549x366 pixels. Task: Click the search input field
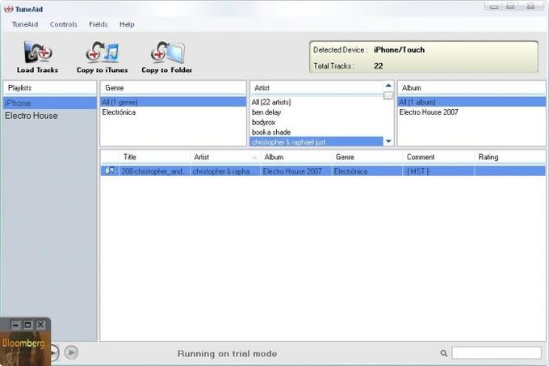tap(497, 353)
